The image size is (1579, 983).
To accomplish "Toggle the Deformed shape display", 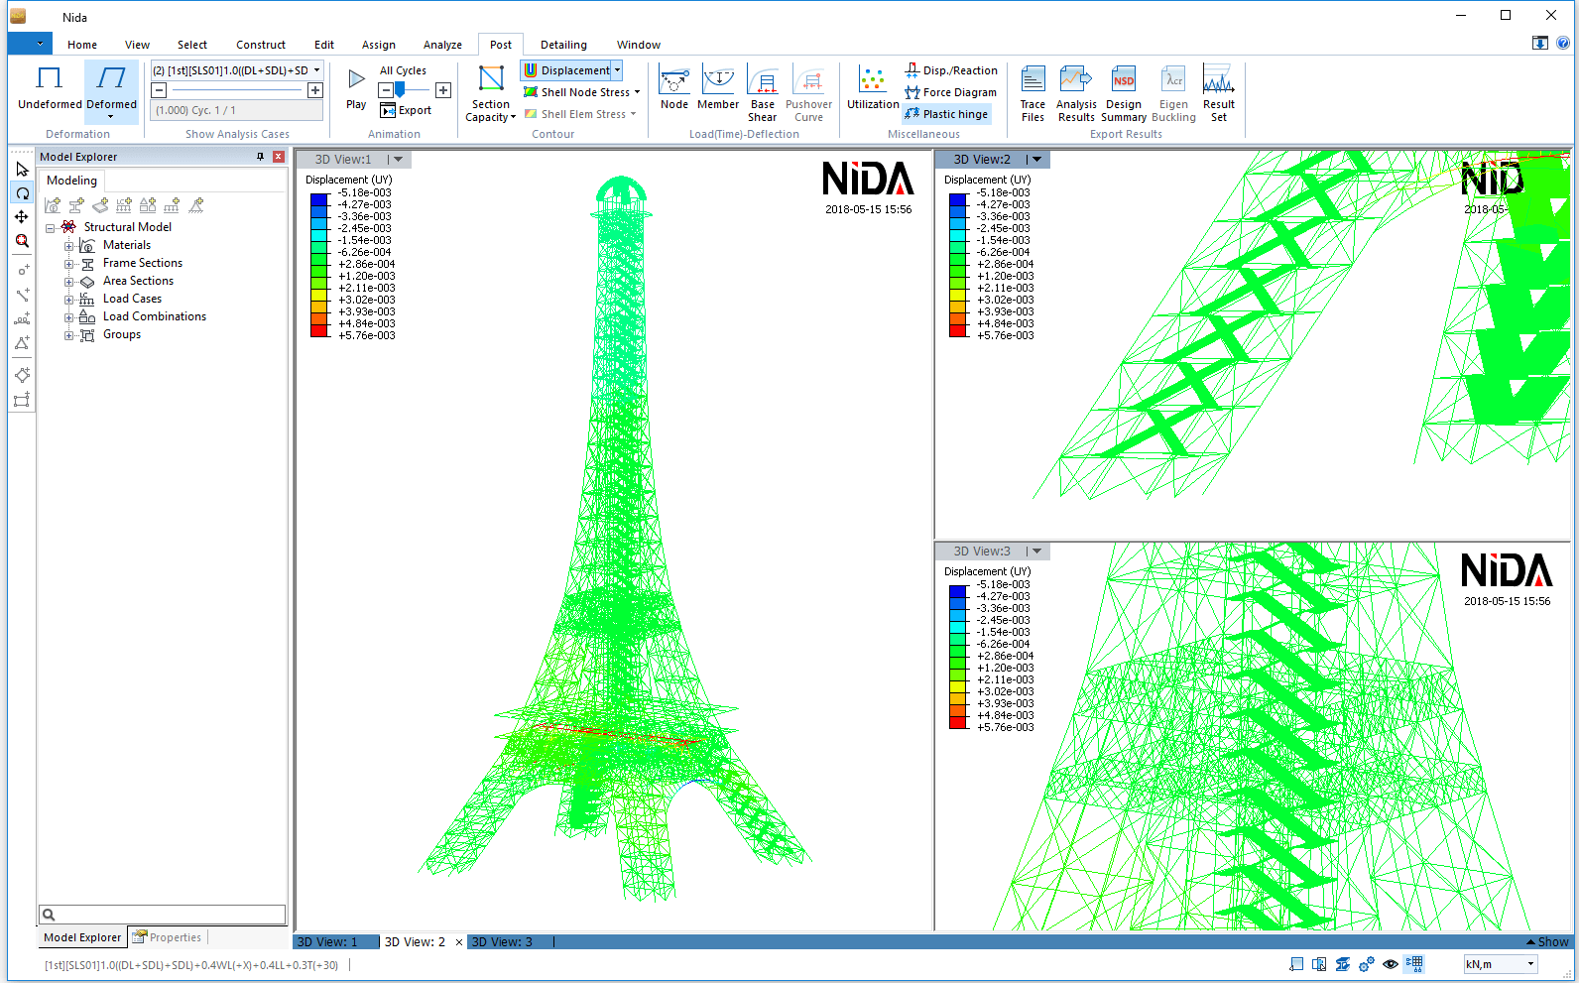I will click(111, 91).
